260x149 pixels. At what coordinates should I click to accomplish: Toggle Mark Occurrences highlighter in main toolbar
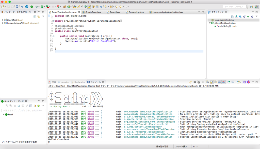click(89, 7)
